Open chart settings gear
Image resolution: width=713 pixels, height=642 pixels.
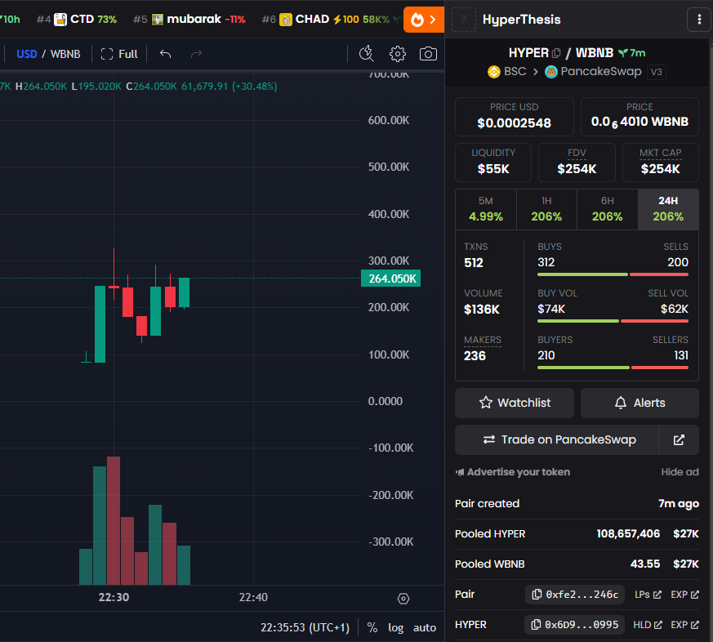coord(398,54)
